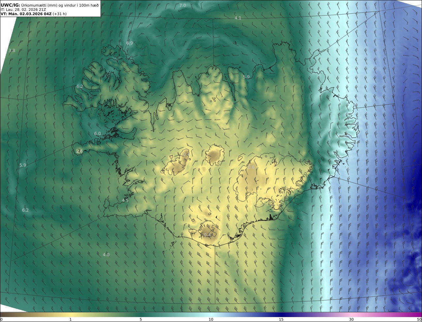422x322 pixels.
Task: Click the 'VT: Mán. 02.03.2026 04Z' valid time
Action: (x=26, y=14)
